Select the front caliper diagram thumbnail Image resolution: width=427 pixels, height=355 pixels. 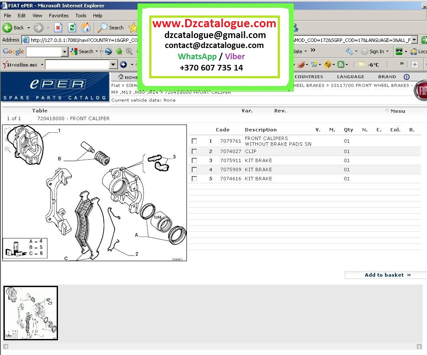coord(30,313)
